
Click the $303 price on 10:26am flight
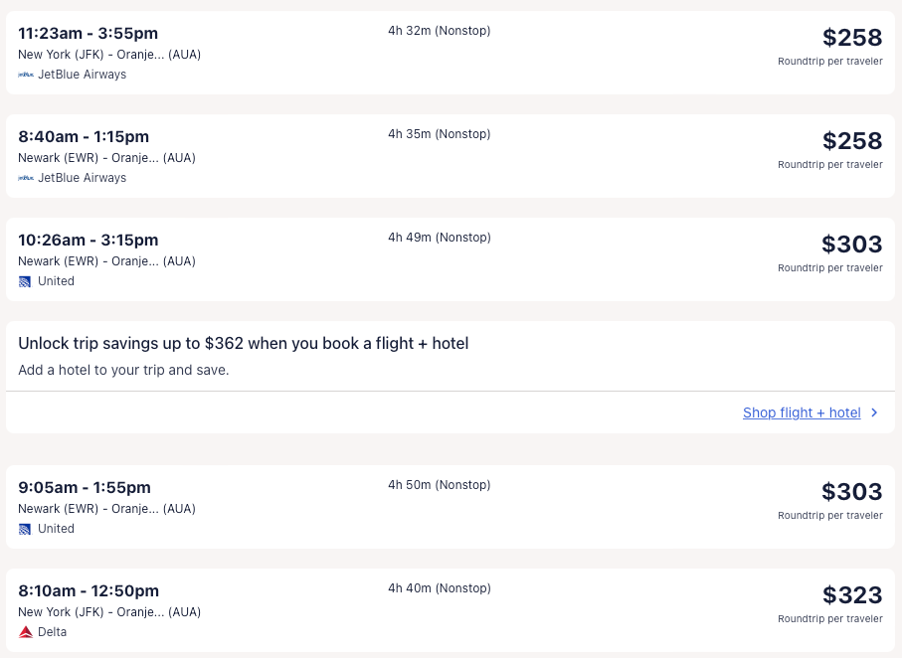pyautogui.click(x=852, y=245)
